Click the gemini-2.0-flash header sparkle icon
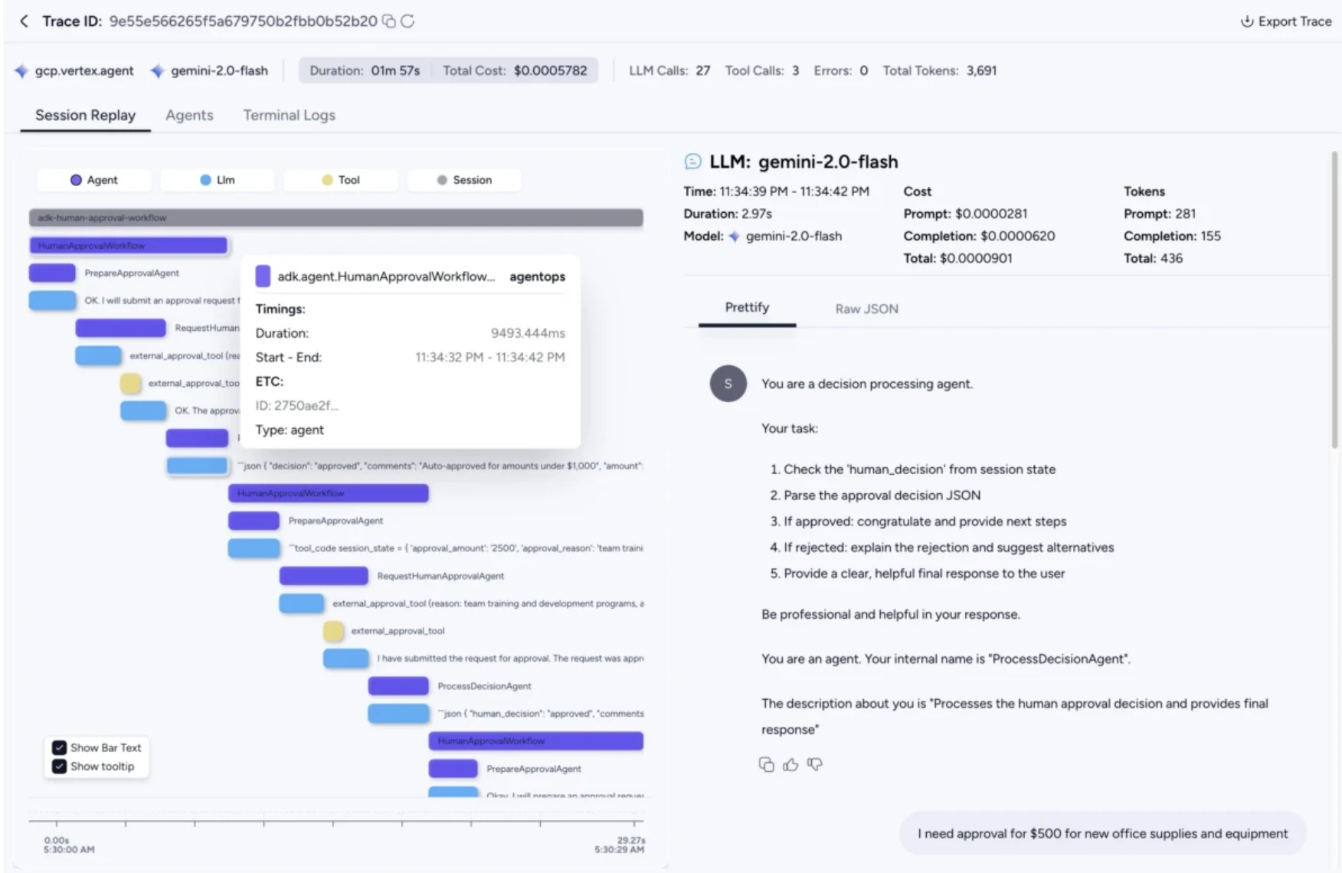 (157, 71)
